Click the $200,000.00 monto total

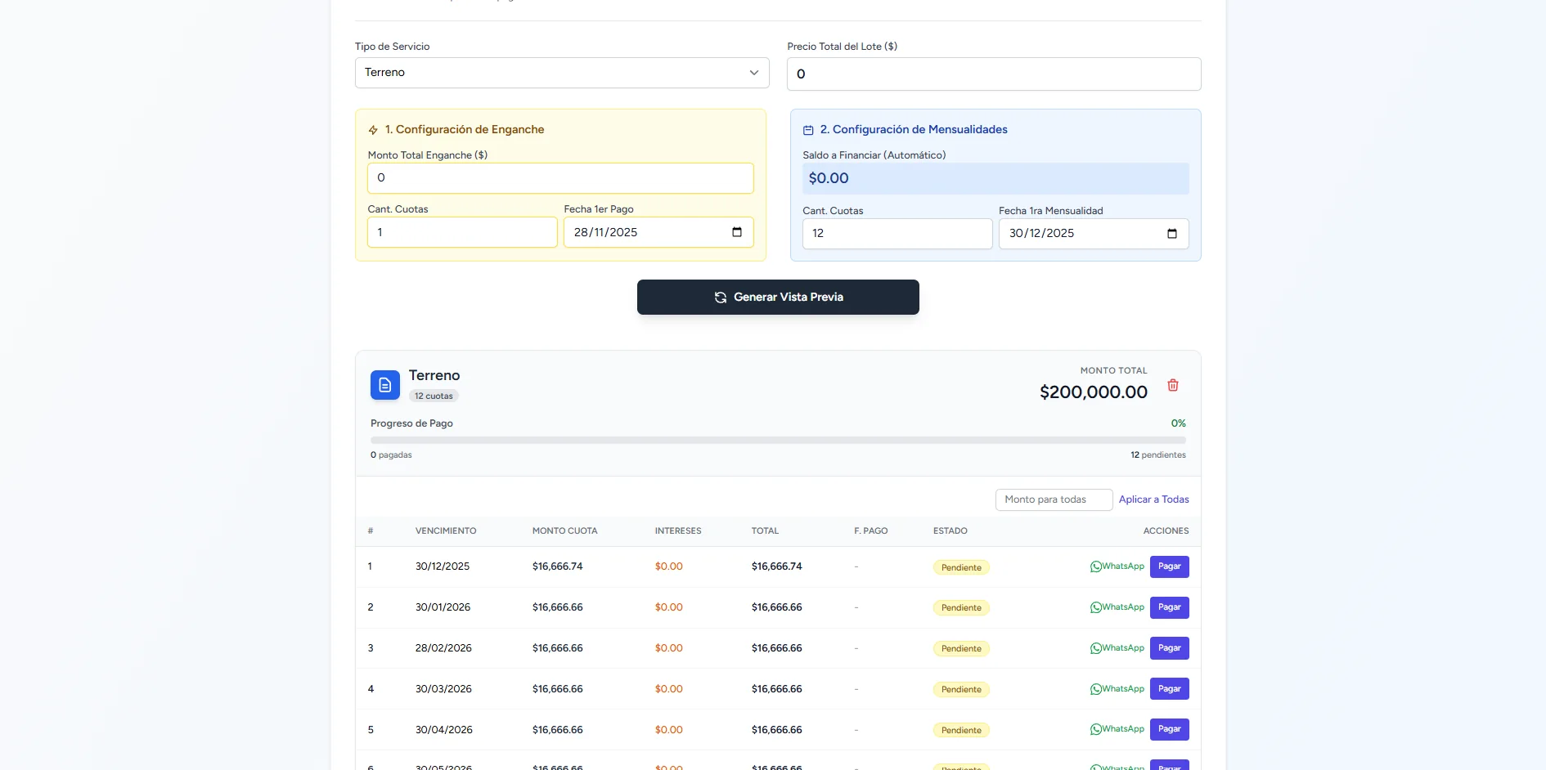tap(1093, 392)
